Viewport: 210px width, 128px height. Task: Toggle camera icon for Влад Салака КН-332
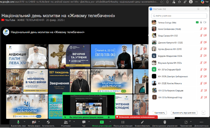[x=205, y=36]
